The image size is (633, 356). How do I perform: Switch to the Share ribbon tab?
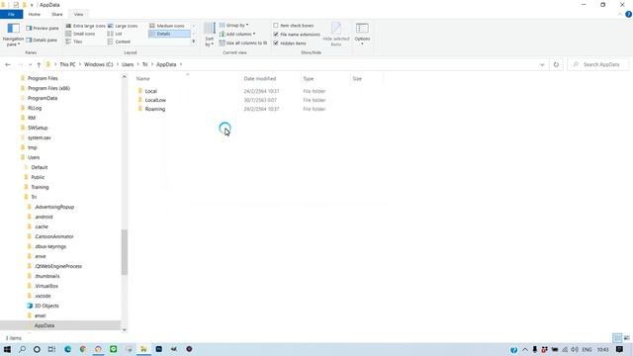(x=57, y=14)
